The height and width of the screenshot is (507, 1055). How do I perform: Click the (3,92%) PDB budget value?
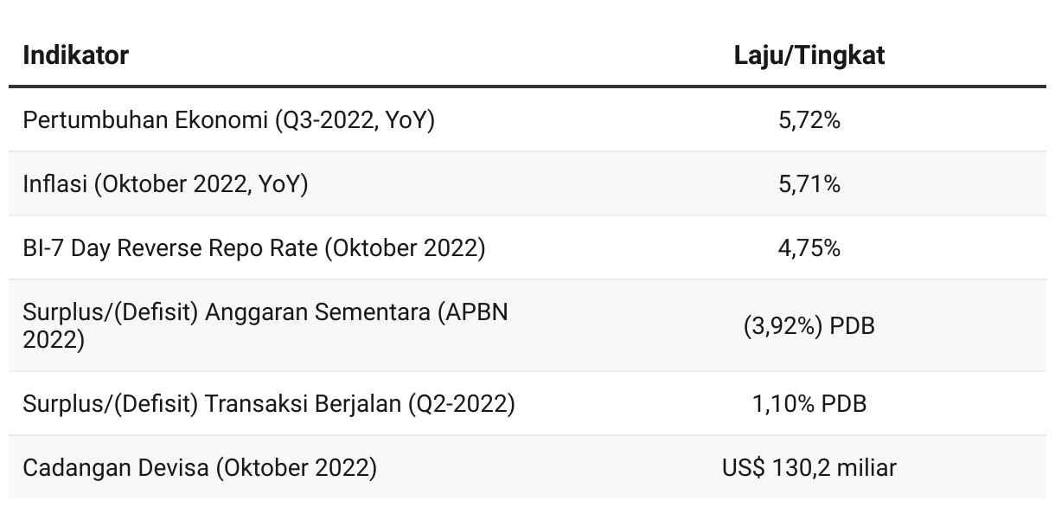tap(809, 326)
